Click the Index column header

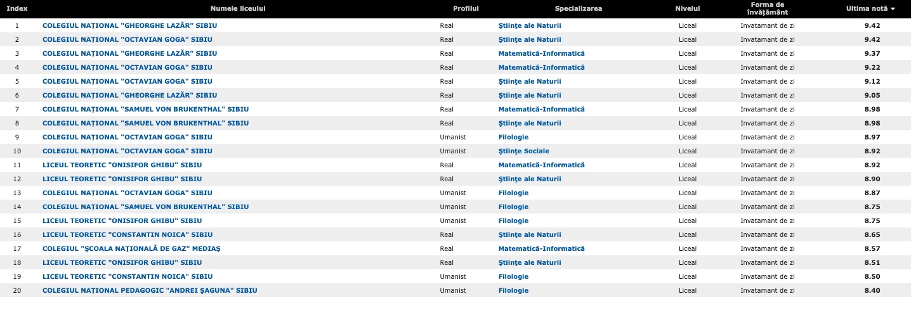pyautogui.click(x=17, y=9)
